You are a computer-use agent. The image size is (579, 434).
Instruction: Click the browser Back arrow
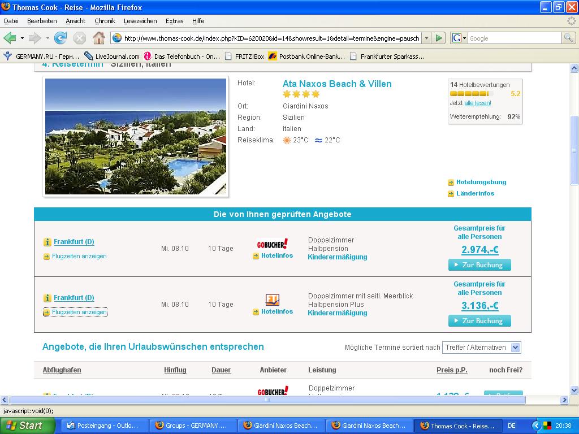[10, 38]
